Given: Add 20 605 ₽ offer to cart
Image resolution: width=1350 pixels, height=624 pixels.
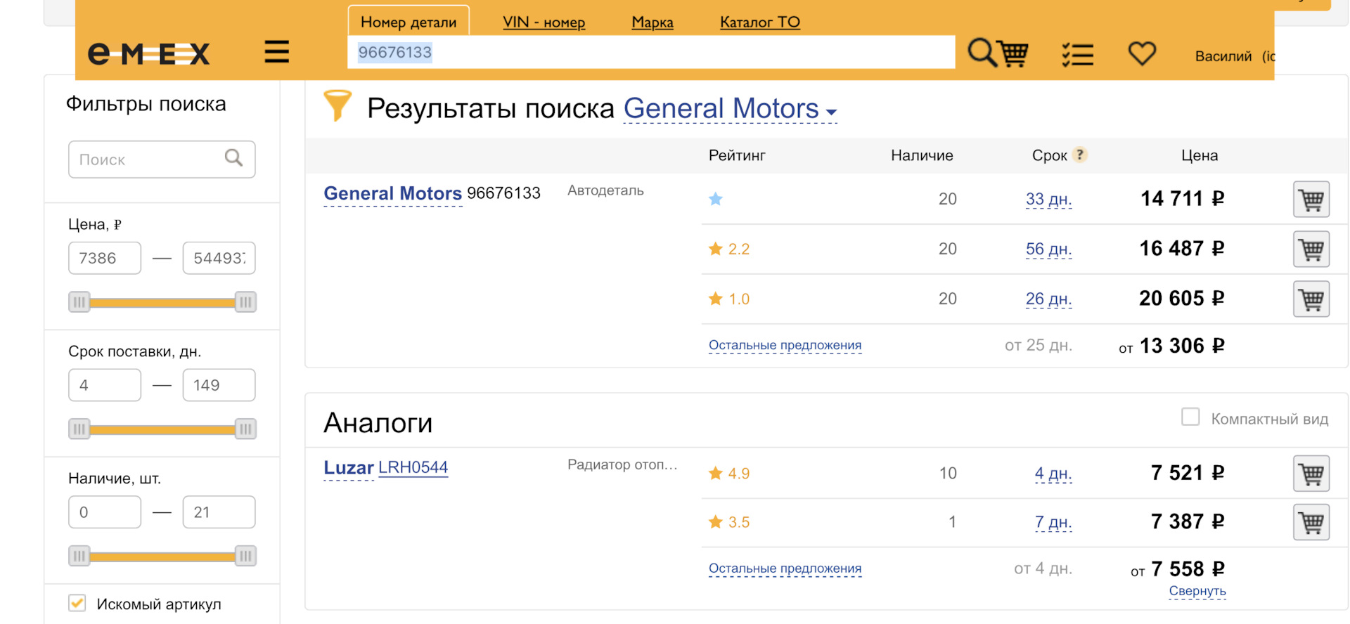Looking at the screenshot, I should 1311,299.
